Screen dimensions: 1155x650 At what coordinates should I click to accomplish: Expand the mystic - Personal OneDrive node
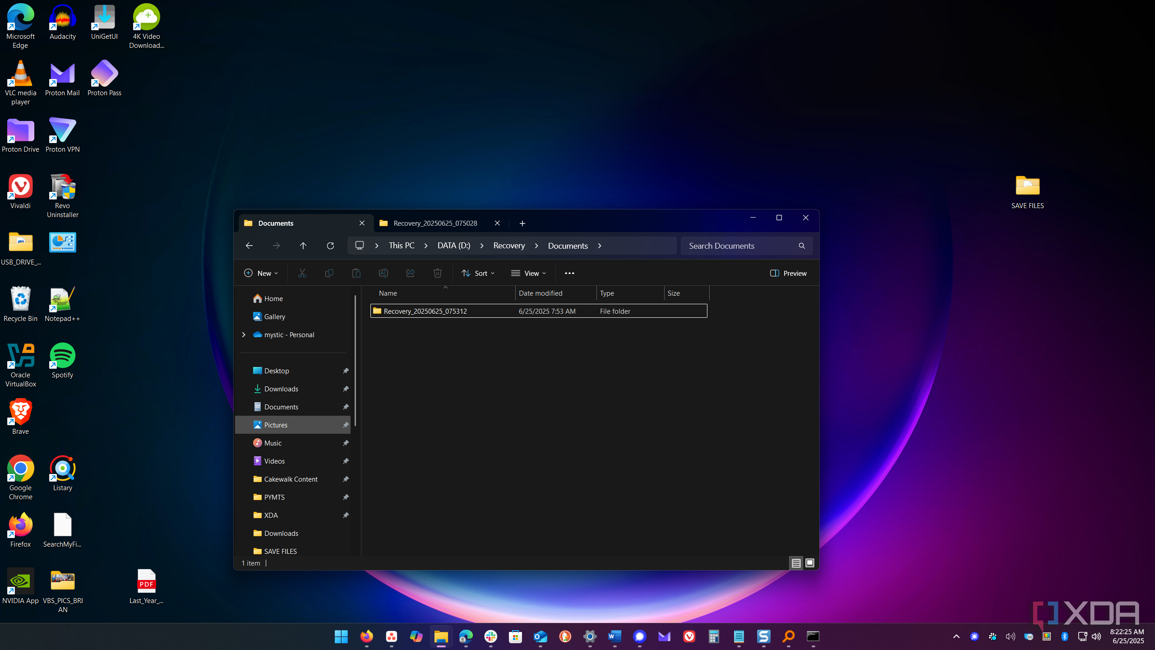coord(244,334)
